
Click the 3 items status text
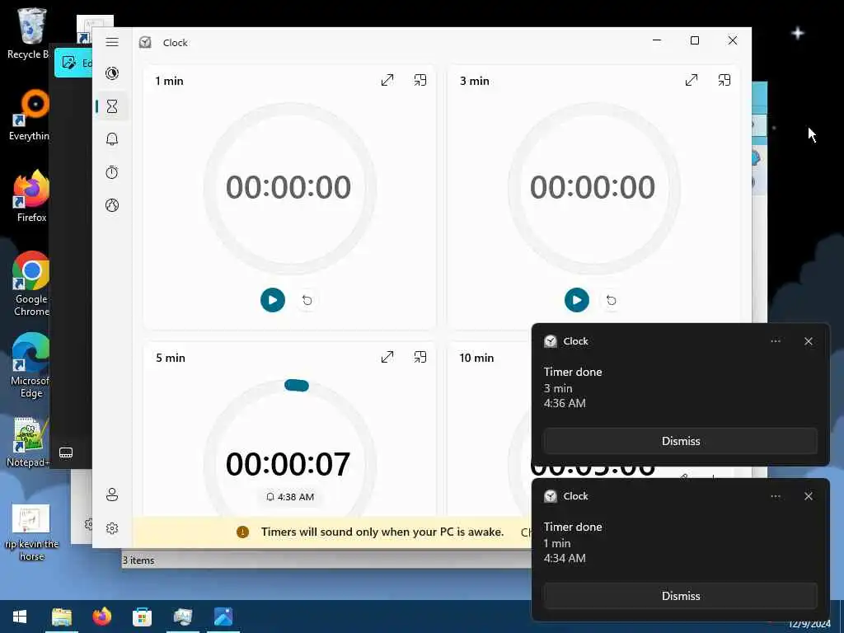tap(138, 560)
